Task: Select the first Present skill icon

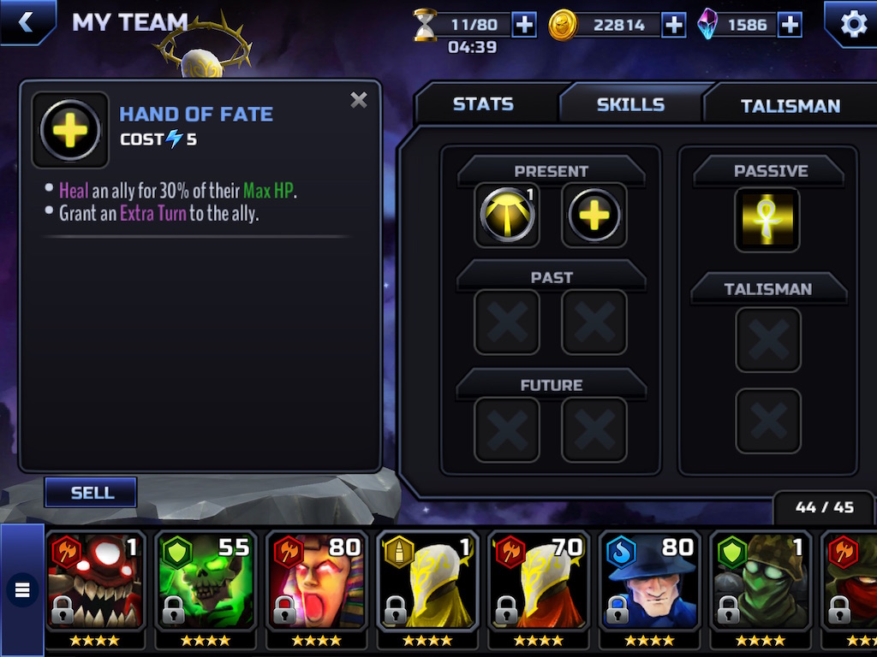Action: tap(507, 215)
